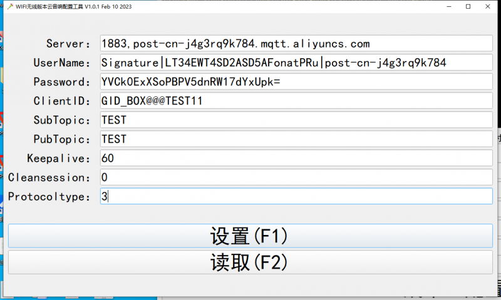
Task: Maximize the WIFI config tool window
Action: coord(468,6)
